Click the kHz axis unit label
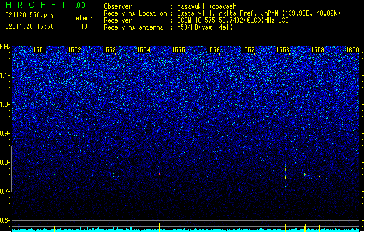365x232 pixels. tap(5, 47)
